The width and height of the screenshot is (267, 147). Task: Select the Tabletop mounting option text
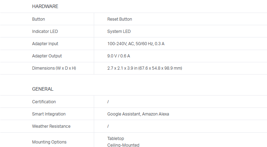pyautogui.click(x=116, y=139)
